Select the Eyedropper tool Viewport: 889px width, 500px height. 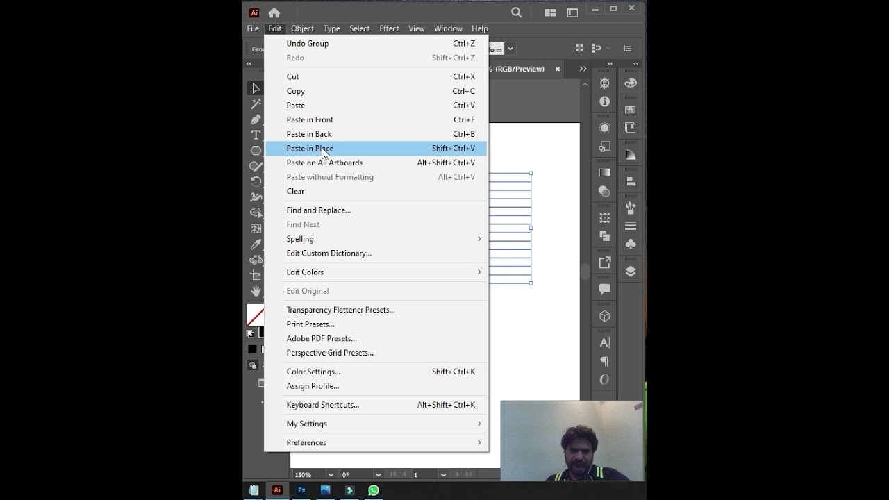tap(256, 244)
